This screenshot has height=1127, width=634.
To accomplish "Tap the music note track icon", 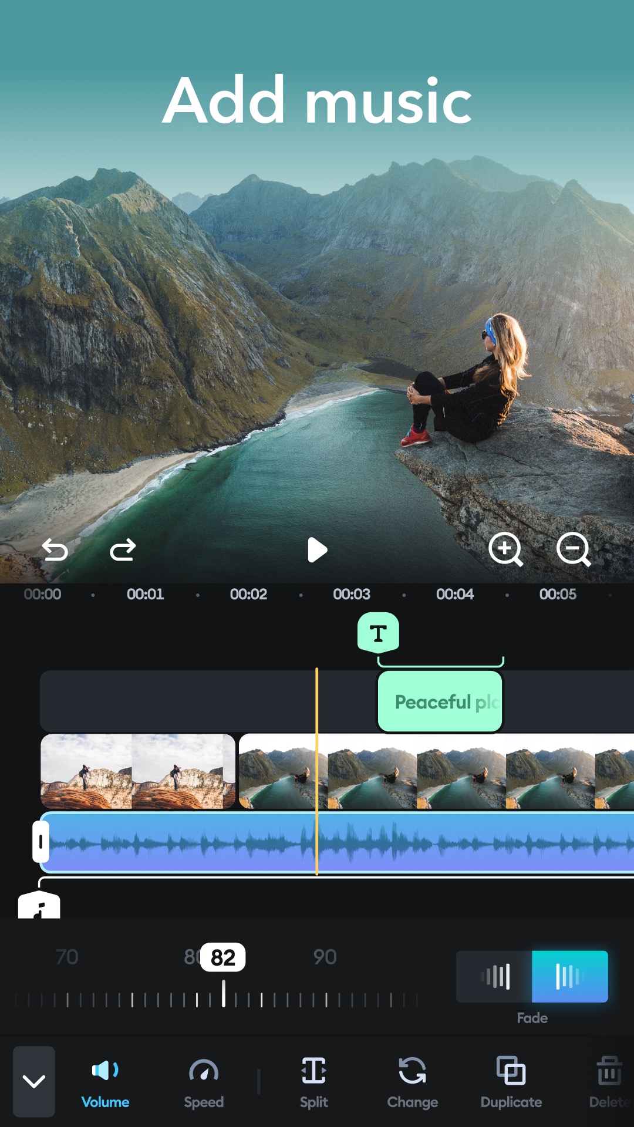I will tap(39, 905).
